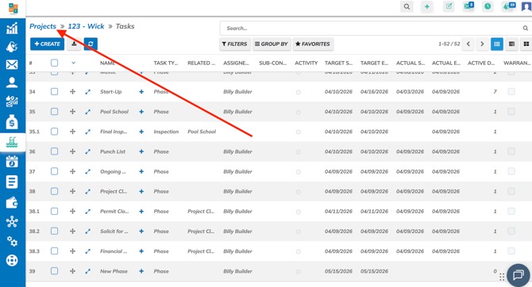Open the pool projects icon in sidebar
The image size is (532, 287).
click(12, 142)
